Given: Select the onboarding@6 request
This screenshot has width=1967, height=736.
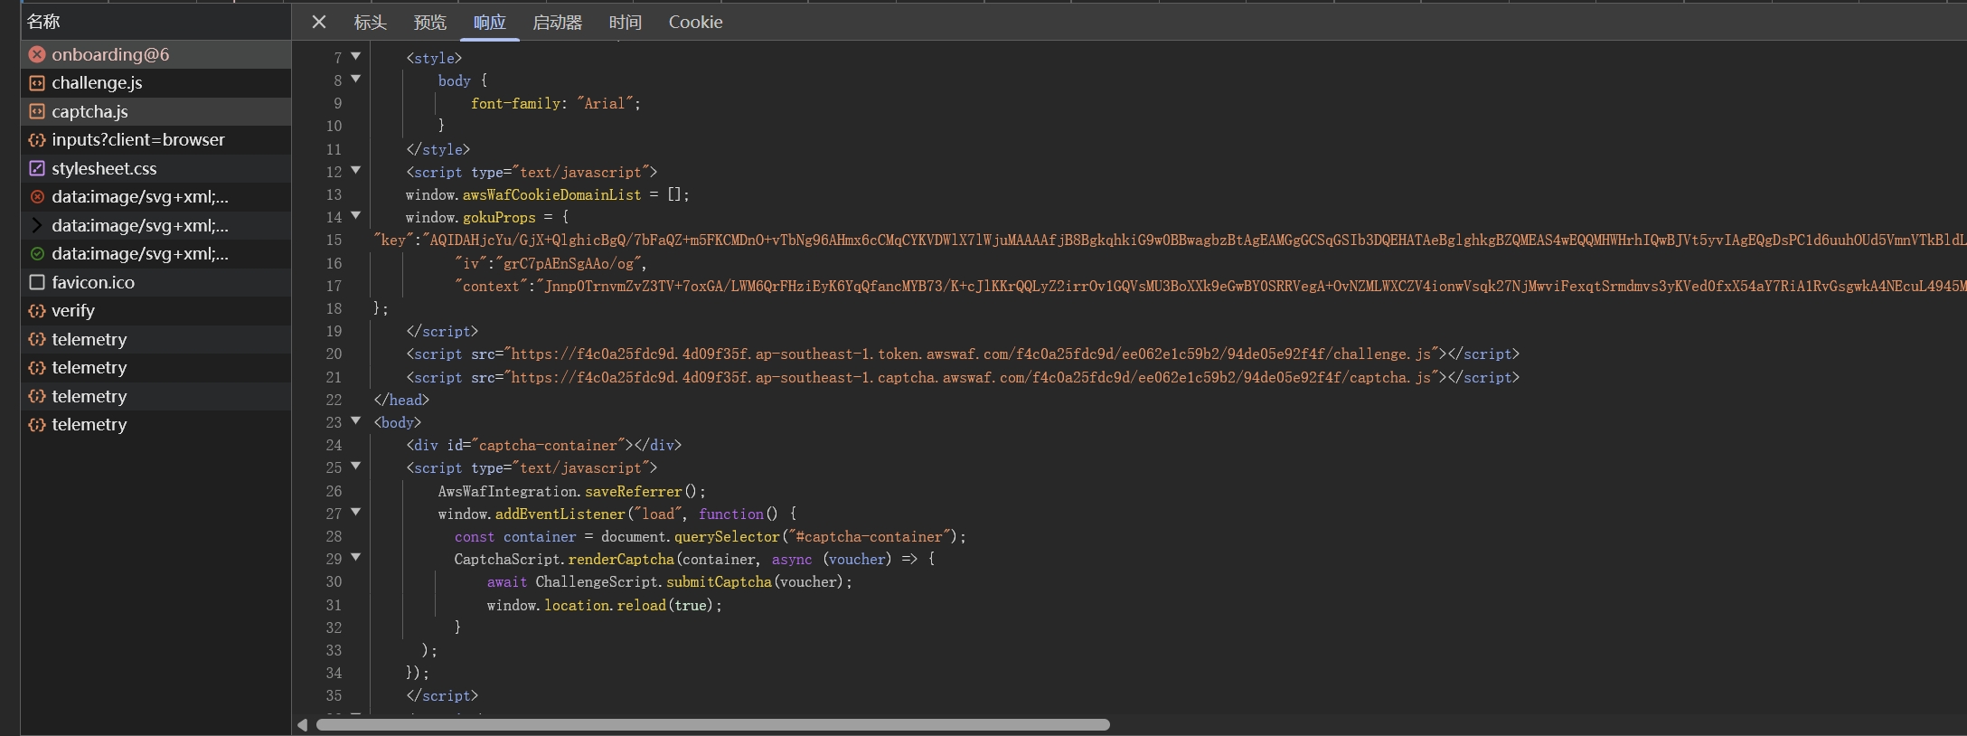Looking at the screenshot, I should (155, 54).
